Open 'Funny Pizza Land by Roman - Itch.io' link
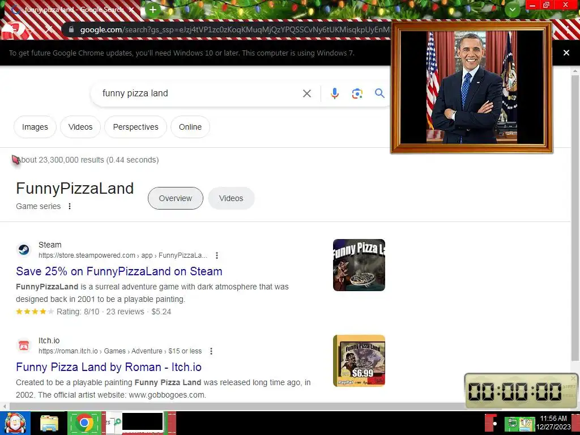The height and width of the screenshot is (435, 580). pyautogui.click(x=109, y=367)
